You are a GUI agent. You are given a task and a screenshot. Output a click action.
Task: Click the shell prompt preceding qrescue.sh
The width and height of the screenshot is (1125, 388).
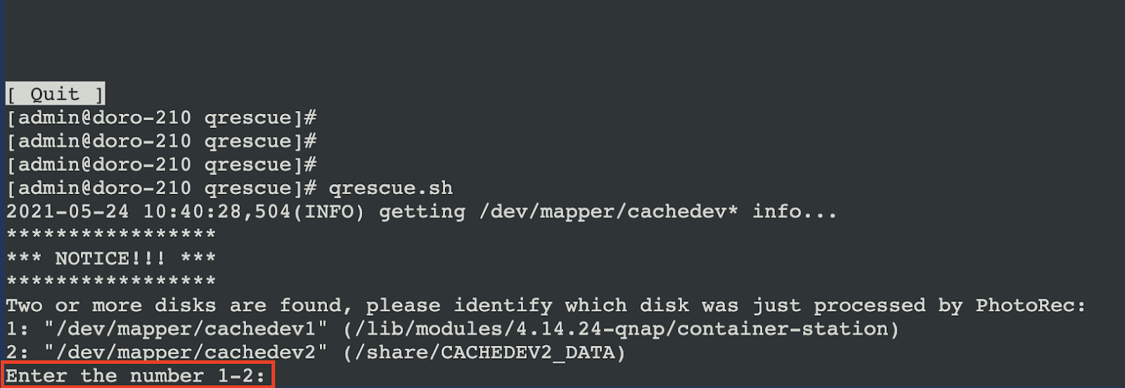coord(161,188)
